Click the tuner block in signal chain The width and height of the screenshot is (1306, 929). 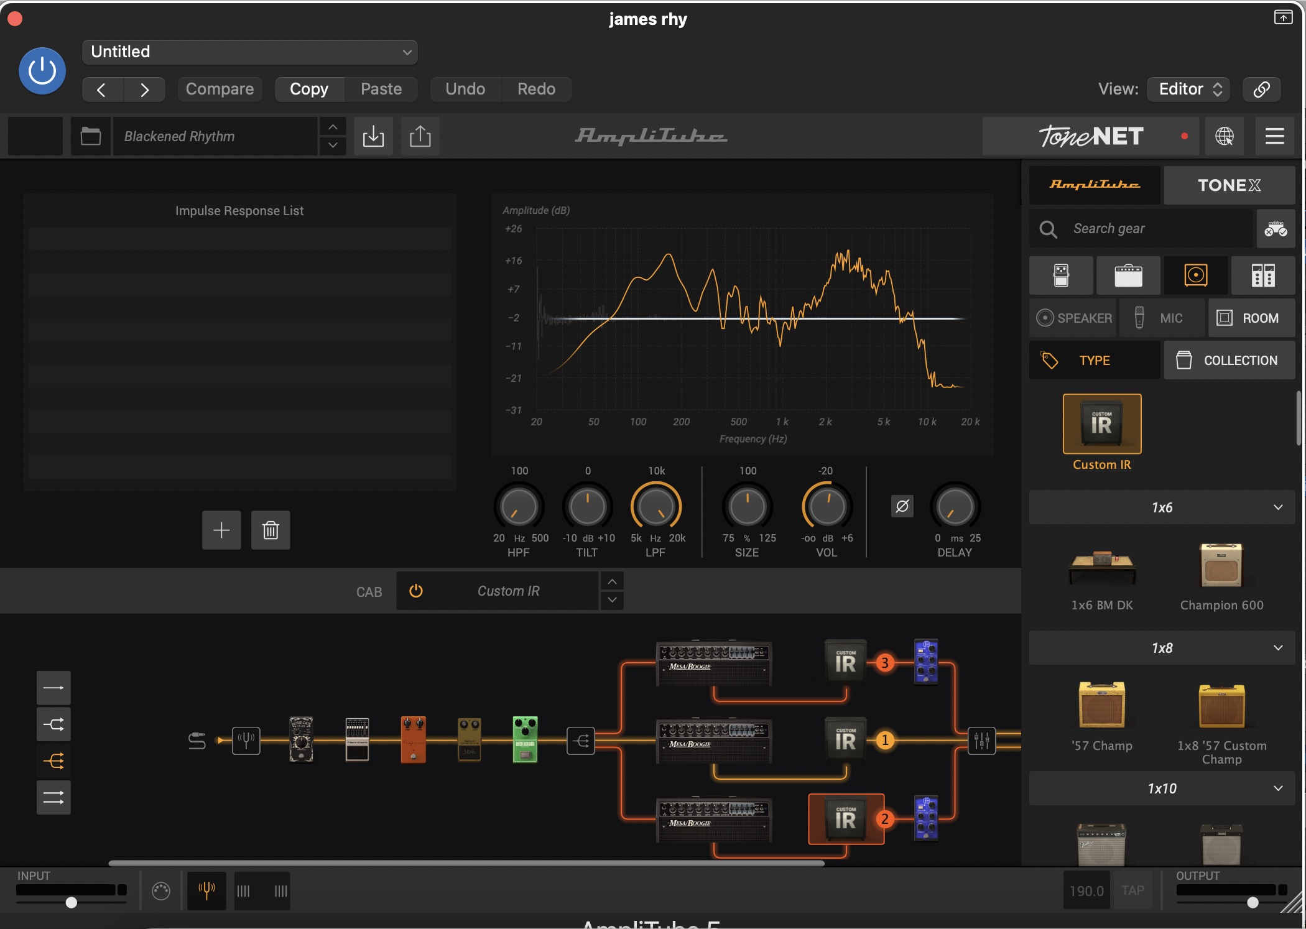click(246, 741)
